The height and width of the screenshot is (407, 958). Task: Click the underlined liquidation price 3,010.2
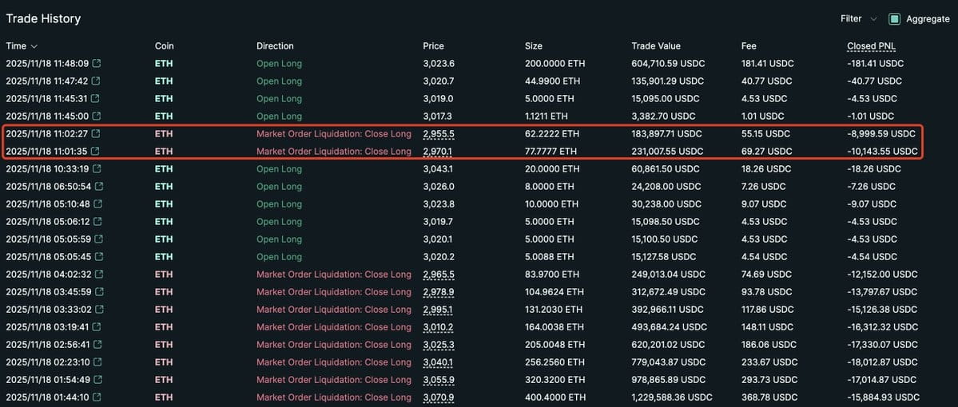[x=439, y=327]
